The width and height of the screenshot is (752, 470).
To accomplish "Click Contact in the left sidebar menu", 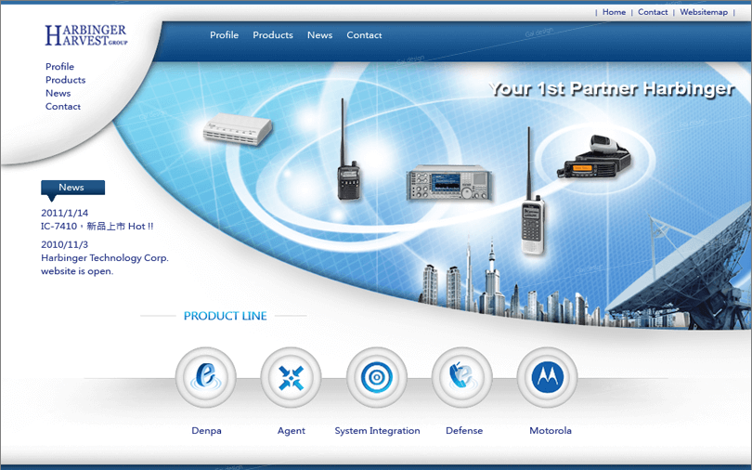I will tap(63, 107).
